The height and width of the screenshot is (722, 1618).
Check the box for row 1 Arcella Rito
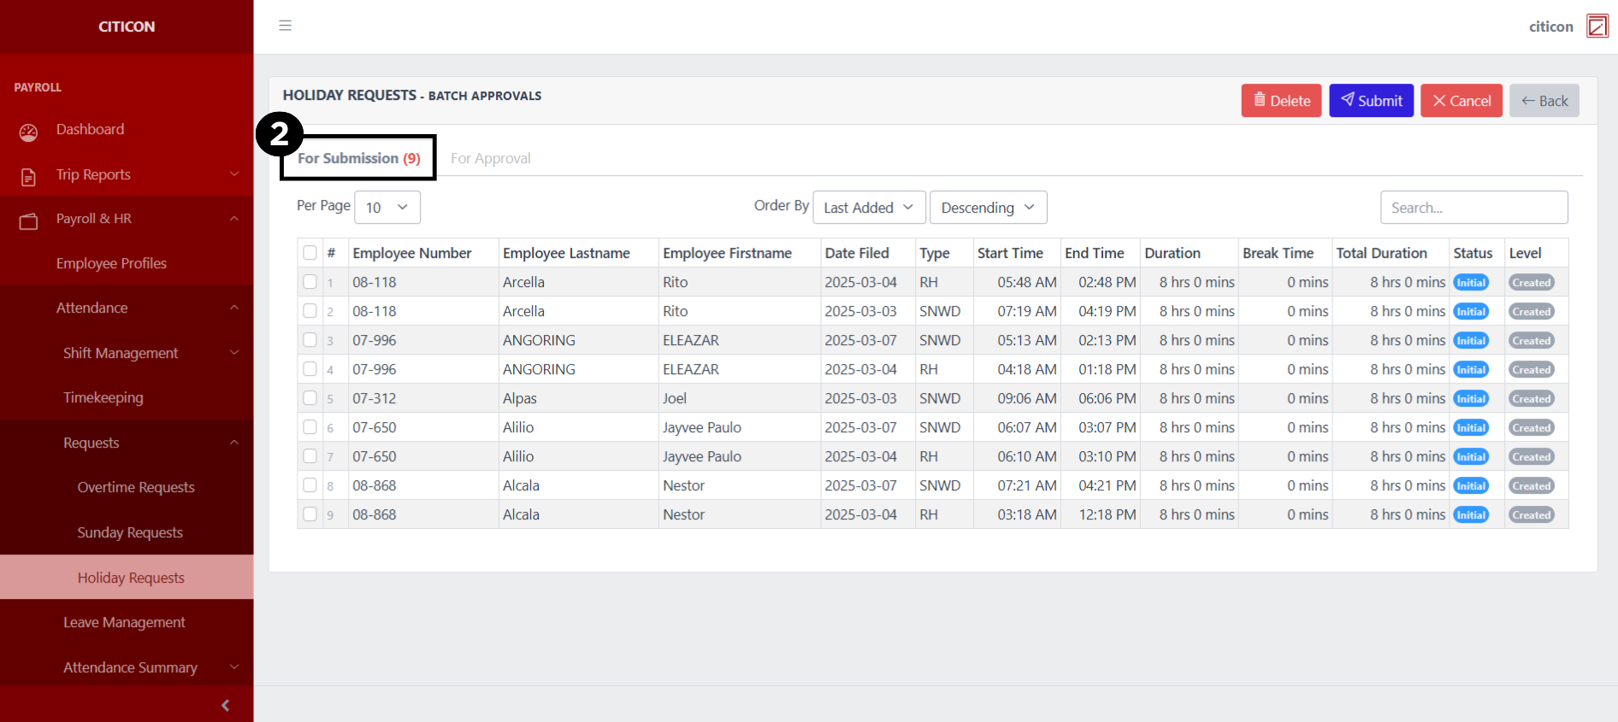click(x=310, y=282)
